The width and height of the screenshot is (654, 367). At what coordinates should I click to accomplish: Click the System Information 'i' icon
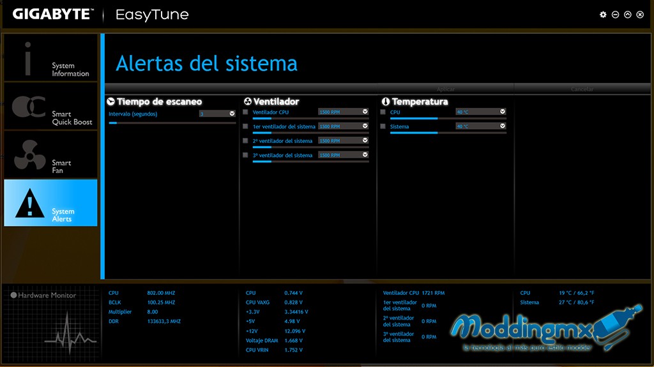pyautogui.click(x=28, y=58)
